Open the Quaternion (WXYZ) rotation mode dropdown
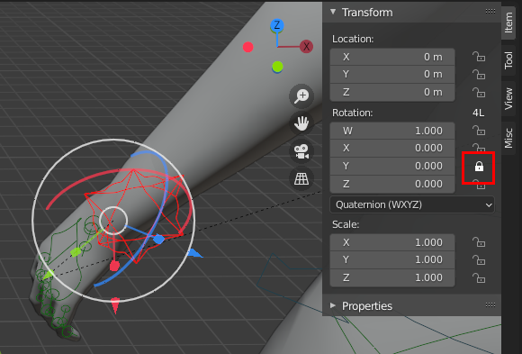Image resolution: width=522 pixels, height=354 pixels. pos(412,204)
